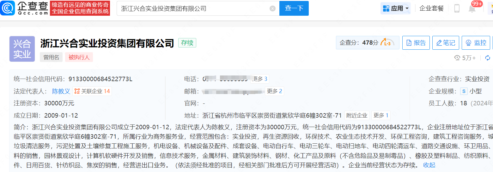Open the 应用 dropdown menu
The image size is (493, 172).
click(x=396, y=8)
